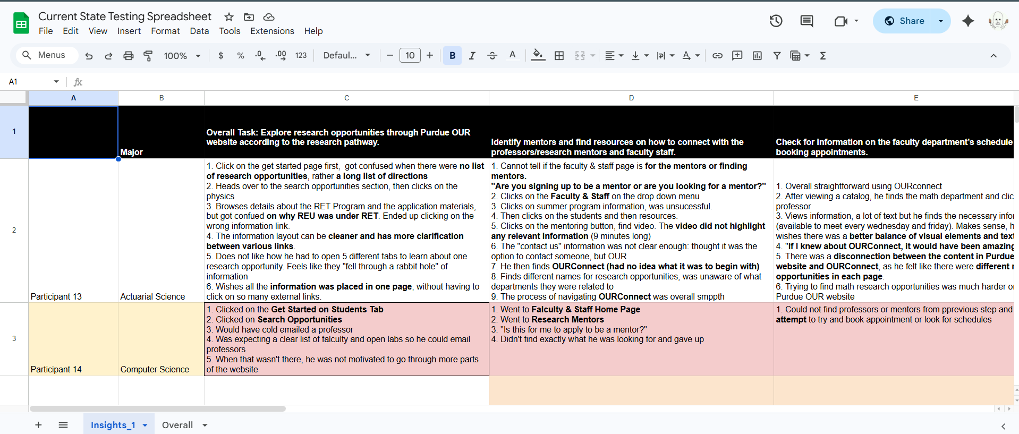Print the spreadsheet

pyautogui.click(x=128, y=56)
